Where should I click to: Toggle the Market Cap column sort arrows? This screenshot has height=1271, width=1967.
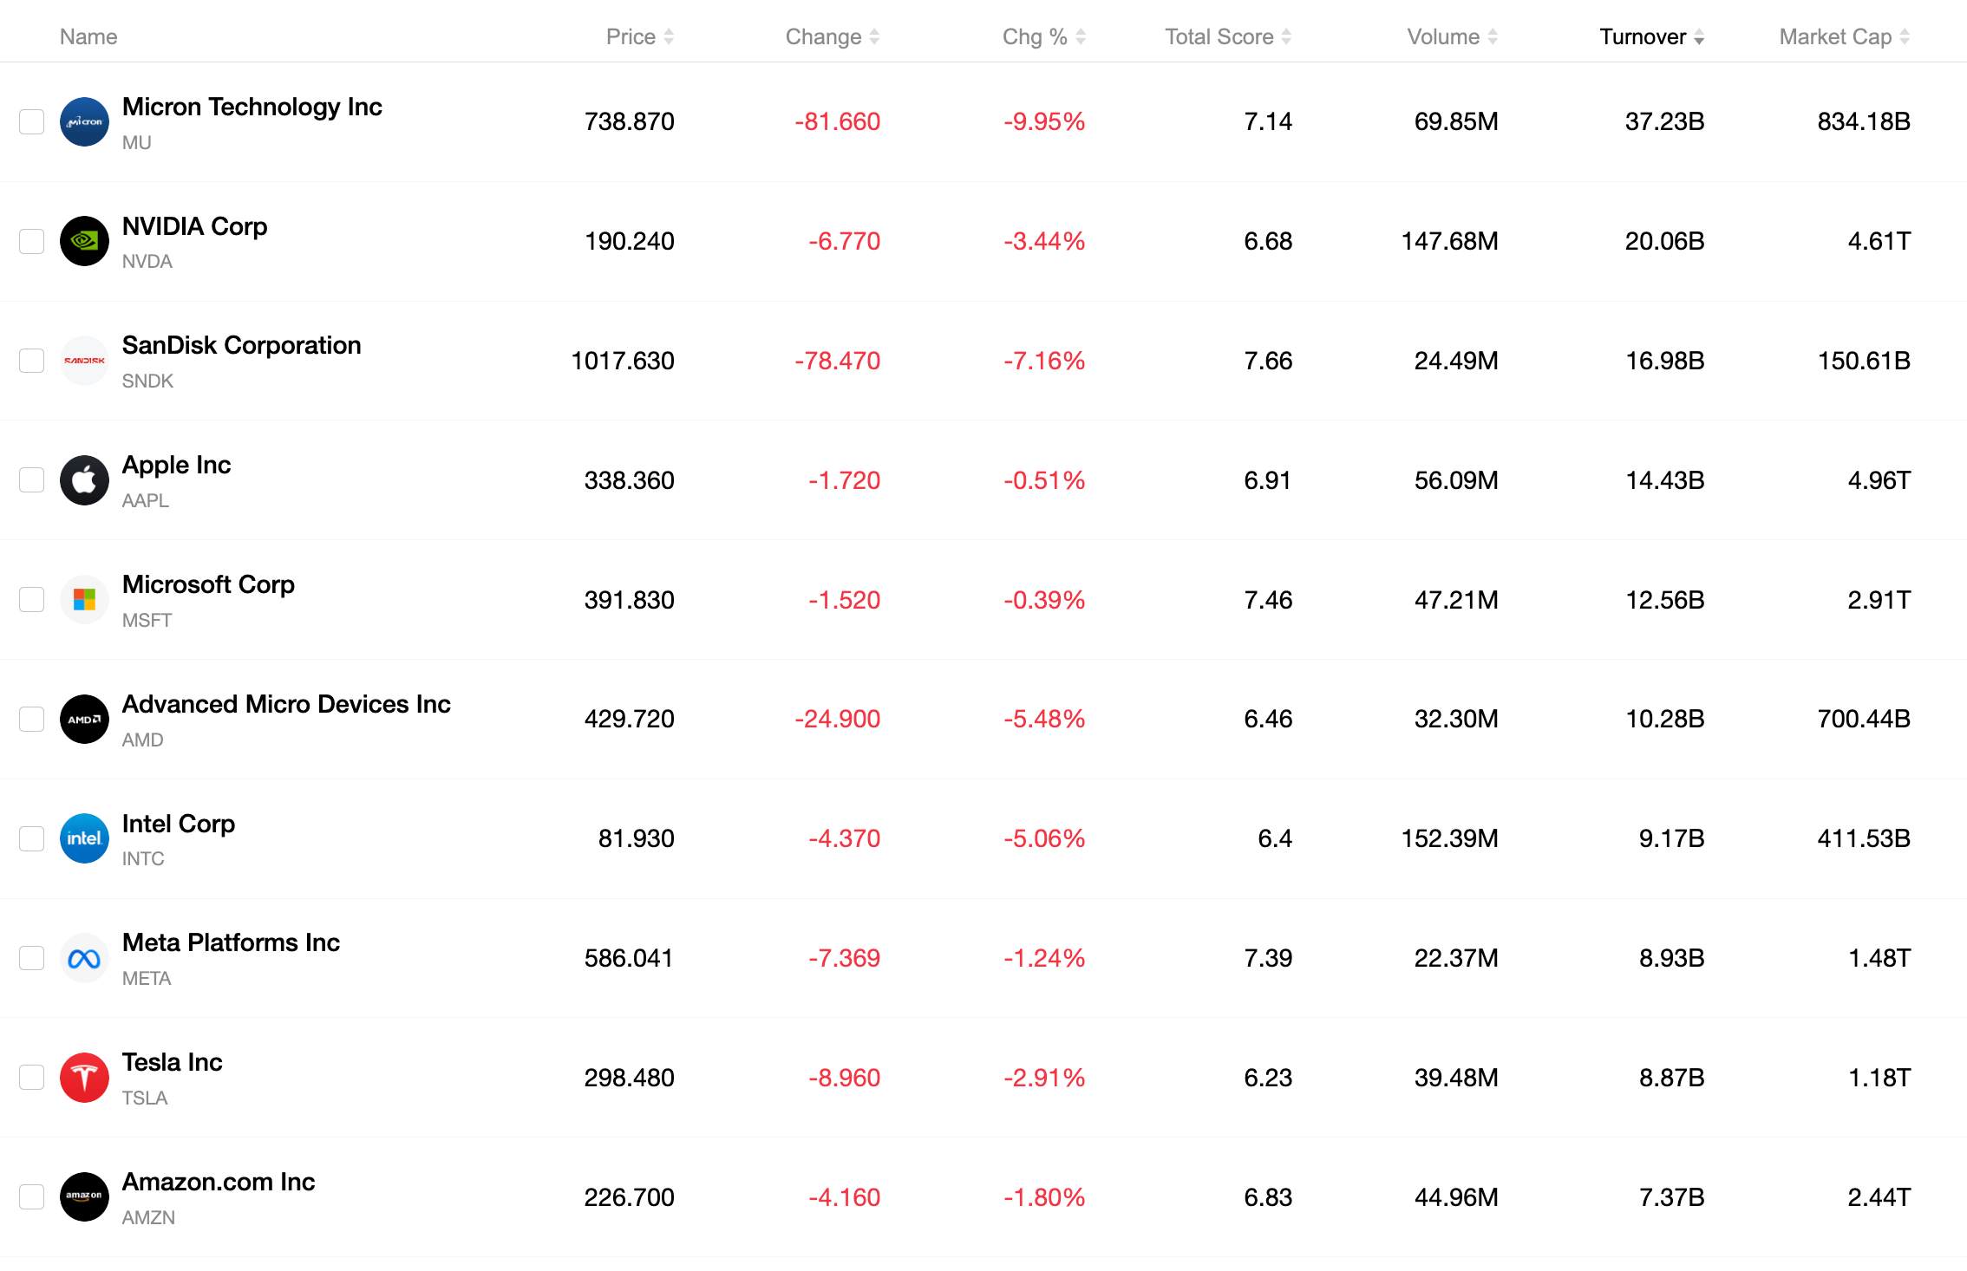[x=1905, y=36]
